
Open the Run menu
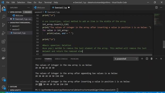(40, 2)
